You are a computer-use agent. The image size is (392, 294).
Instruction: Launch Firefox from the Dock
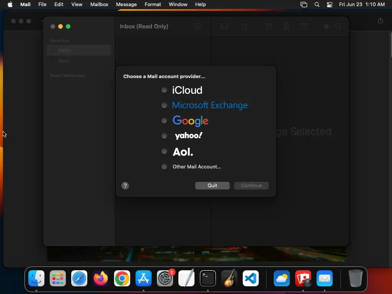coord(101,278)
